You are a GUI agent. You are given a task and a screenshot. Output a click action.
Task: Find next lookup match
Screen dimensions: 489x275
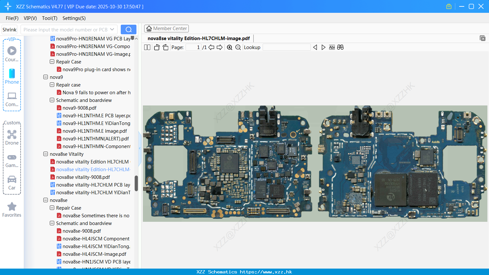pos(323,47)
